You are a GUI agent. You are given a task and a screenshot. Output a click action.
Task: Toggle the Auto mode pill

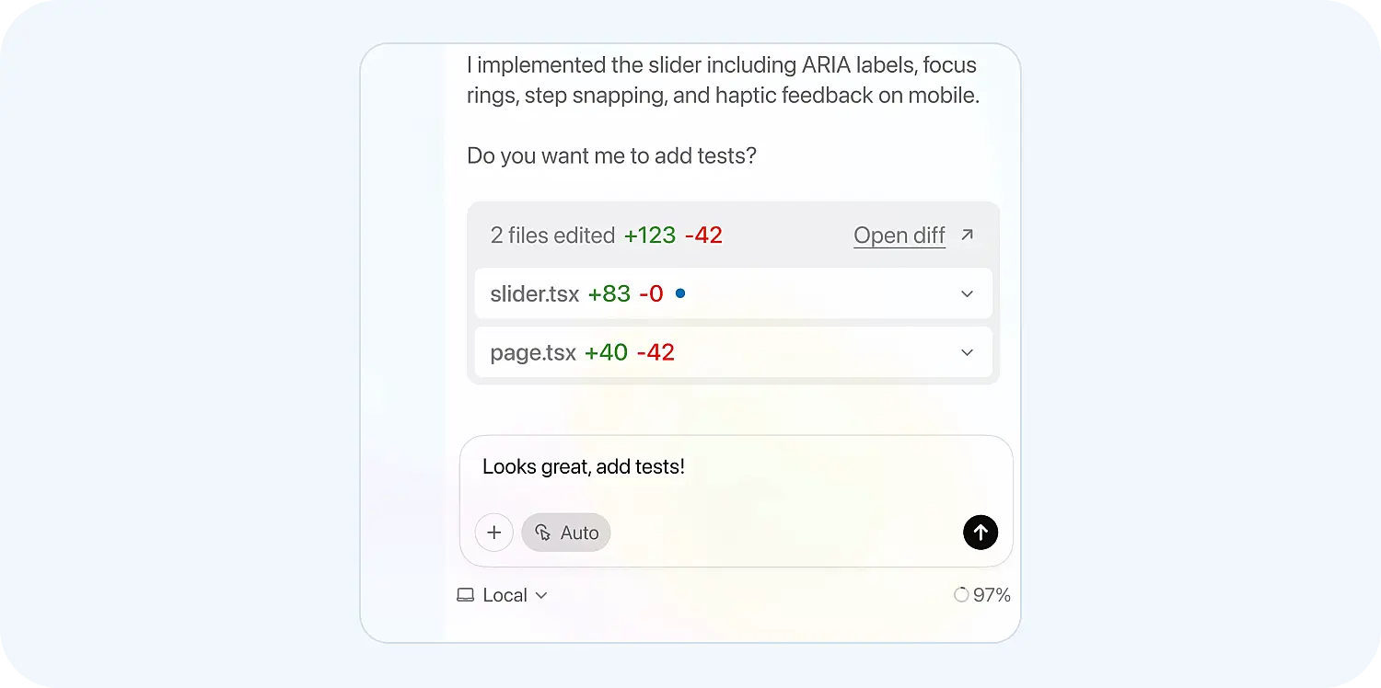tap(565, 533)
